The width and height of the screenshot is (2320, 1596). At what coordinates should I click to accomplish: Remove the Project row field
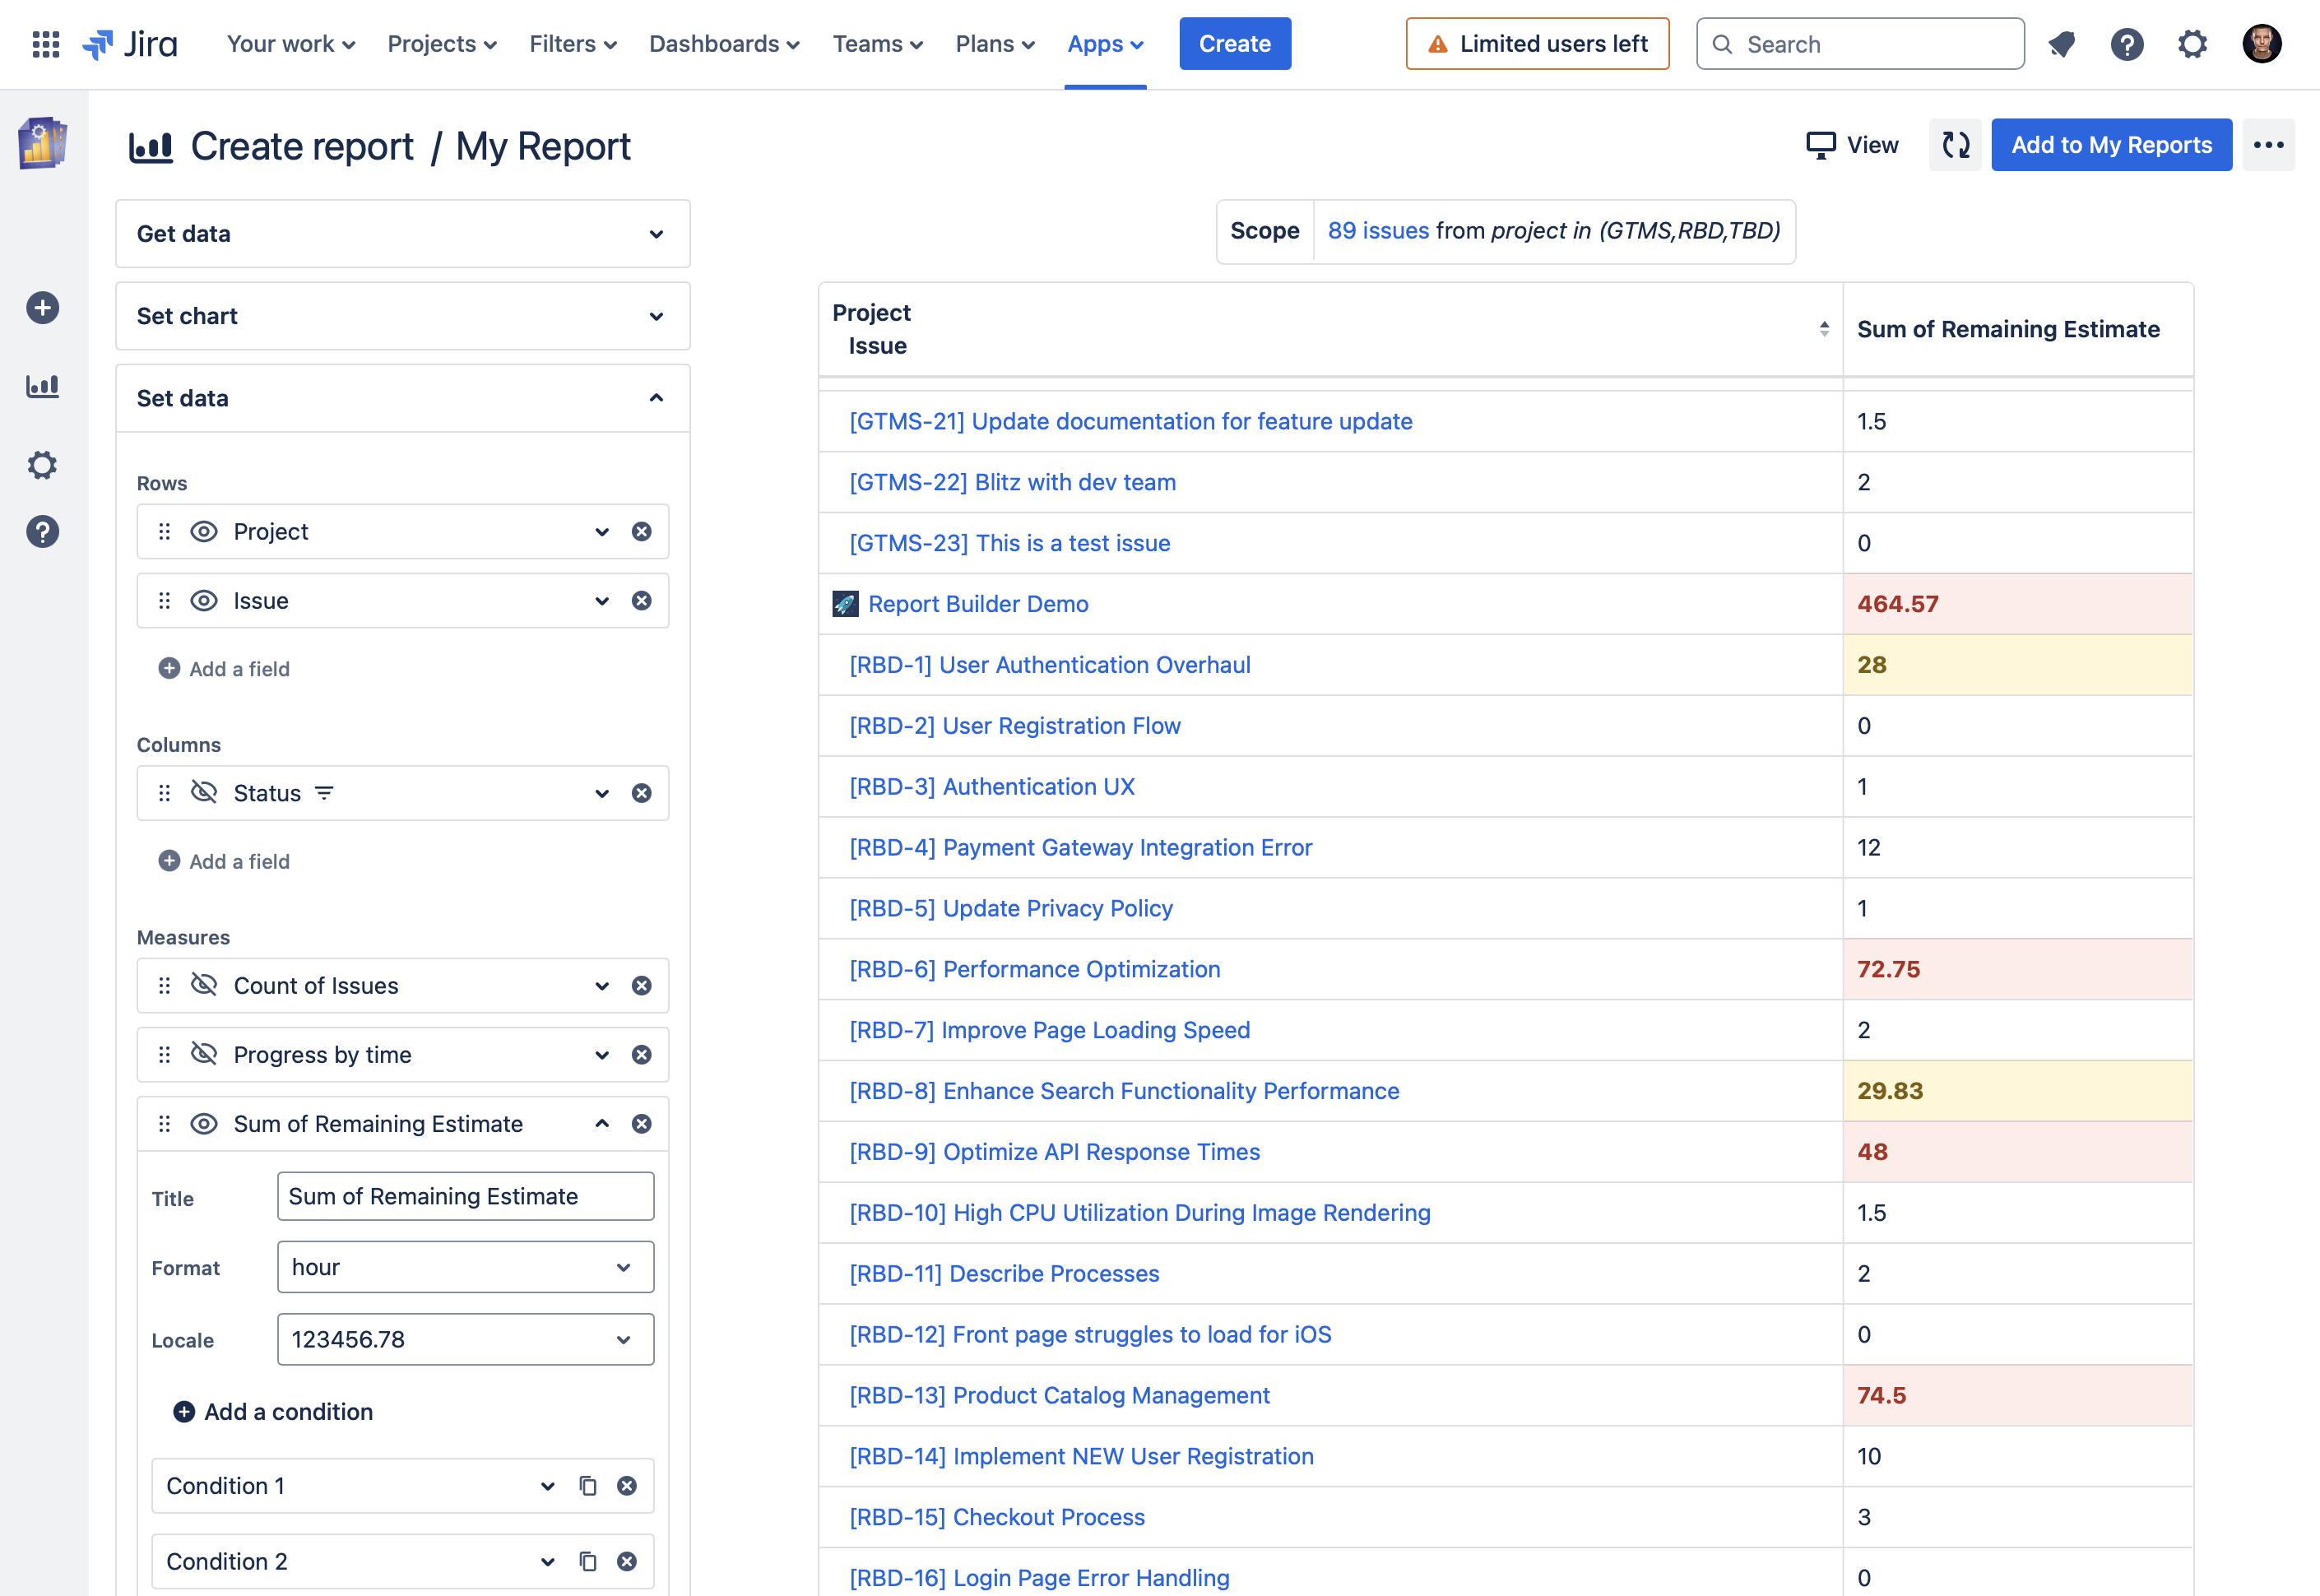tap(642, 532)
